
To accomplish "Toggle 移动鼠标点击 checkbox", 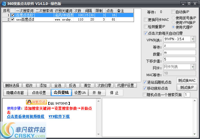I will pos(145,88).
